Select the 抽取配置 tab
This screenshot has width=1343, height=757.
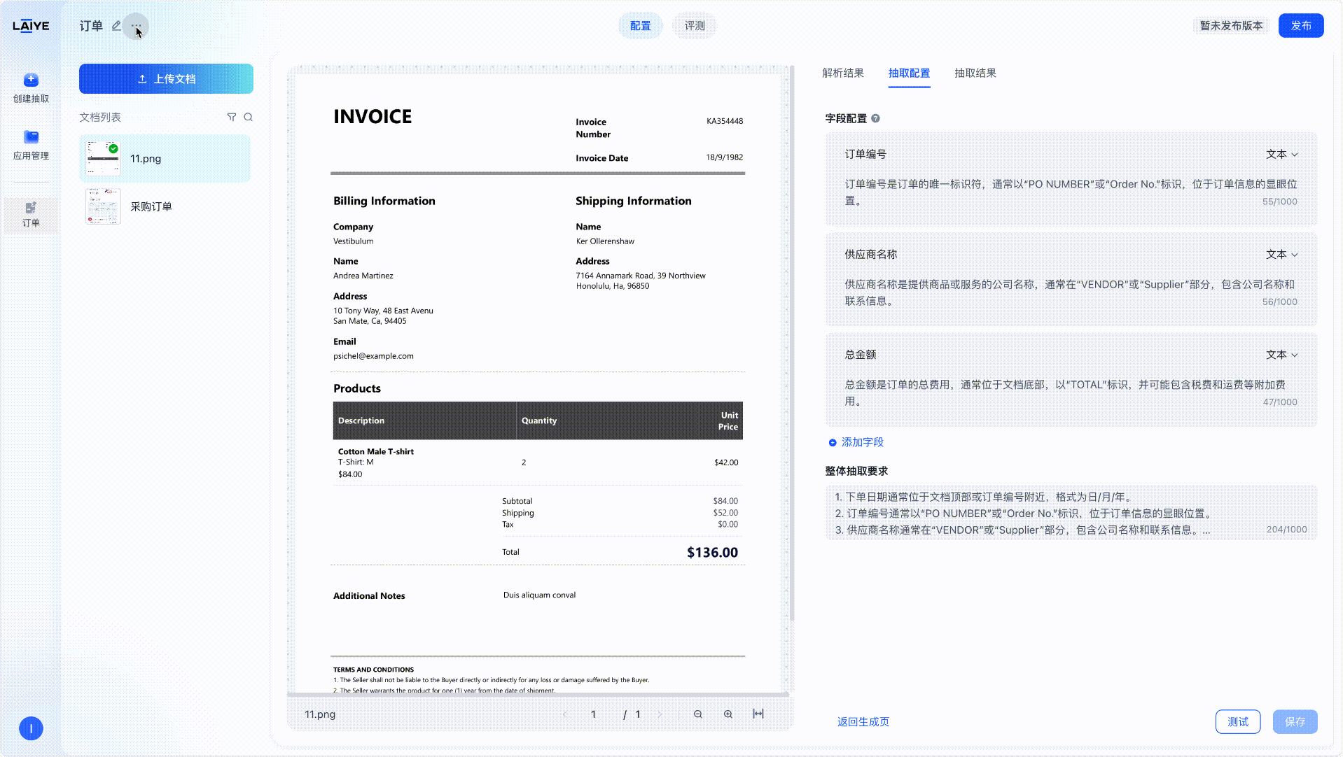pyautogui.click(x=909, y=73)
